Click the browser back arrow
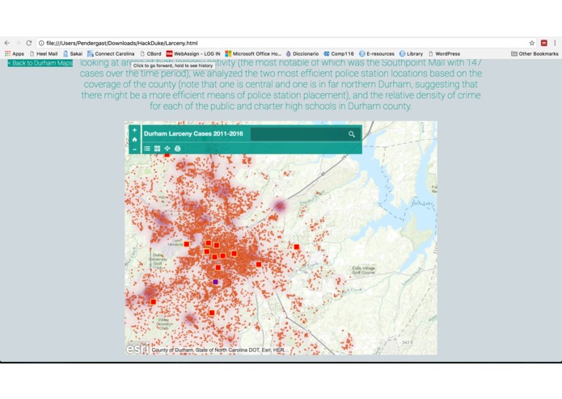 pyautogui.click(x=6, y=43)
